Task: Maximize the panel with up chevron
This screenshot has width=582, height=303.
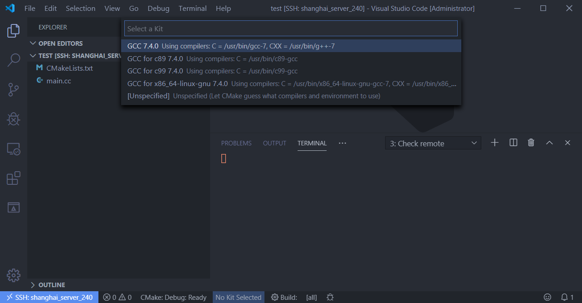Action: click(549, 143)
